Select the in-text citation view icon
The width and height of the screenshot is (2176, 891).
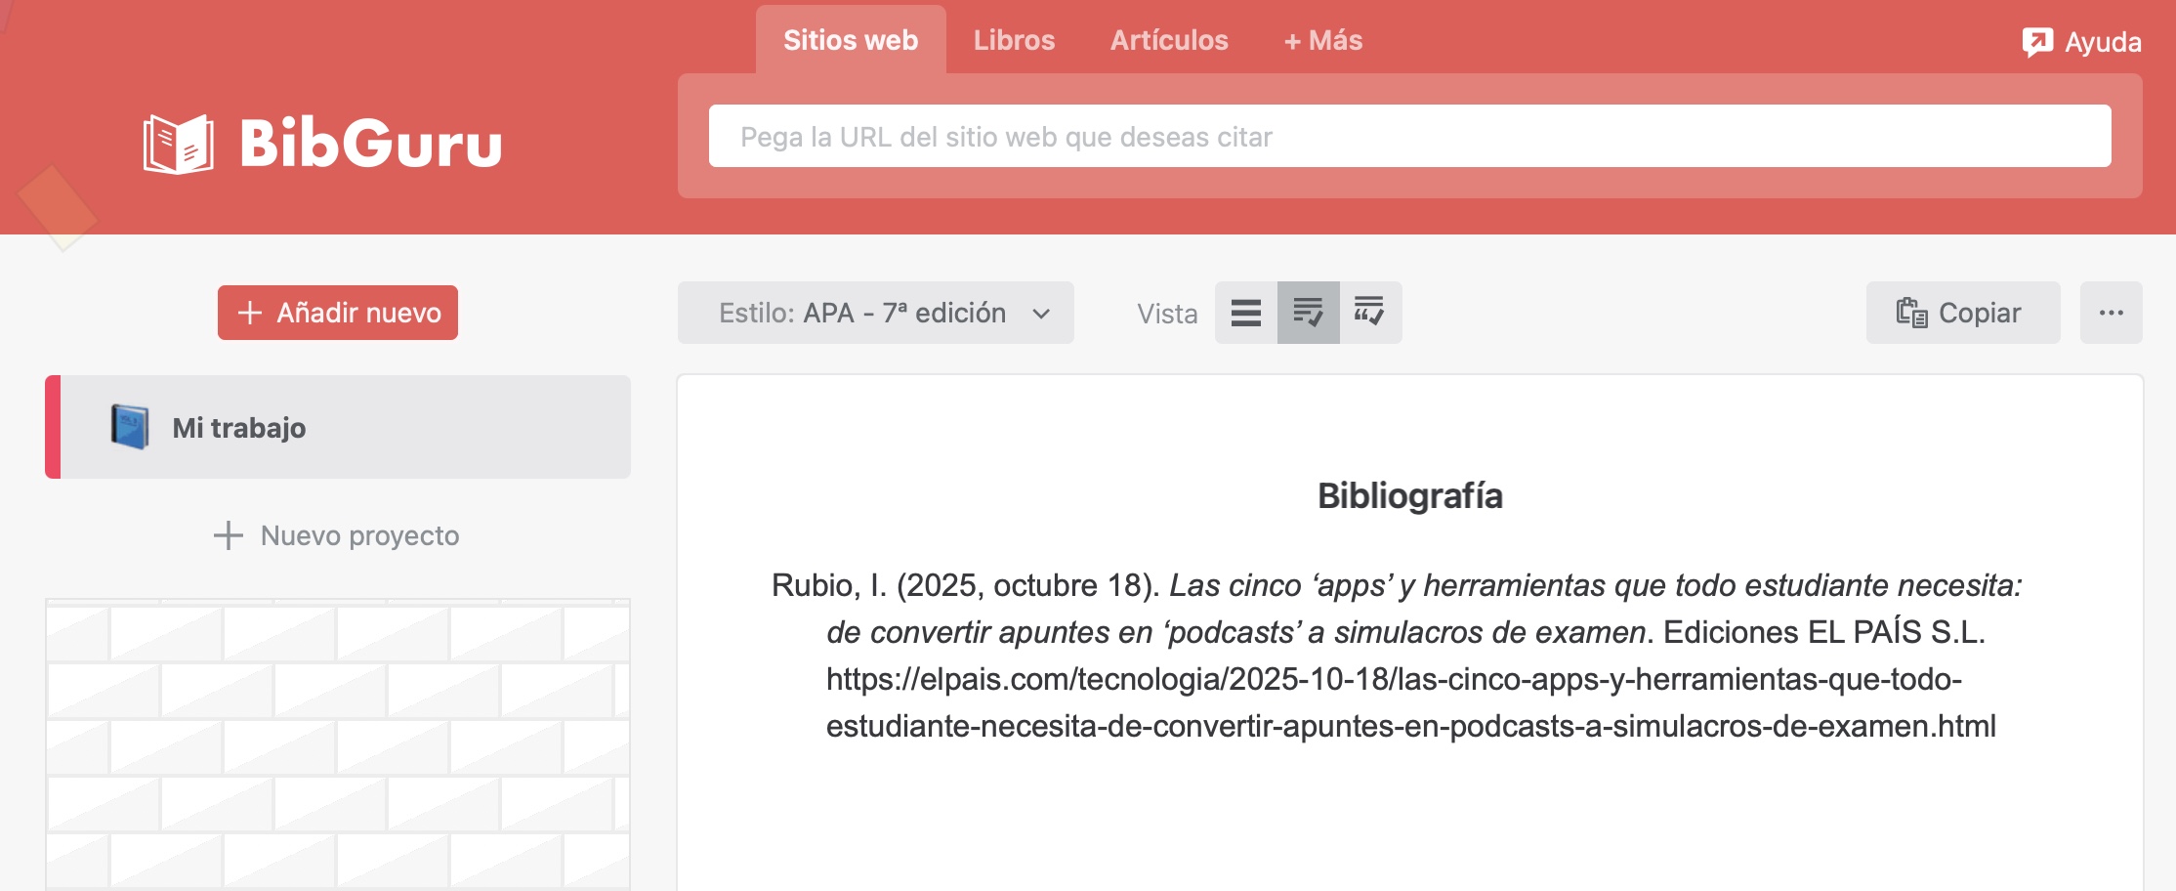pos(1370,313)
